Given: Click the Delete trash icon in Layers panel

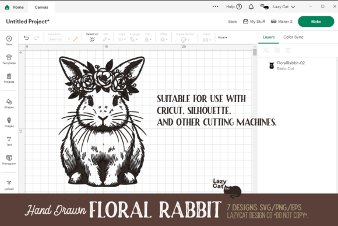Looking at the screenshot, I should (x=288, y=50).
